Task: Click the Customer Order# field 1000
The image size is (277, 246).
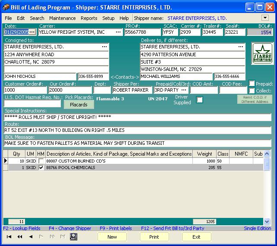Action: click(25, 90)
